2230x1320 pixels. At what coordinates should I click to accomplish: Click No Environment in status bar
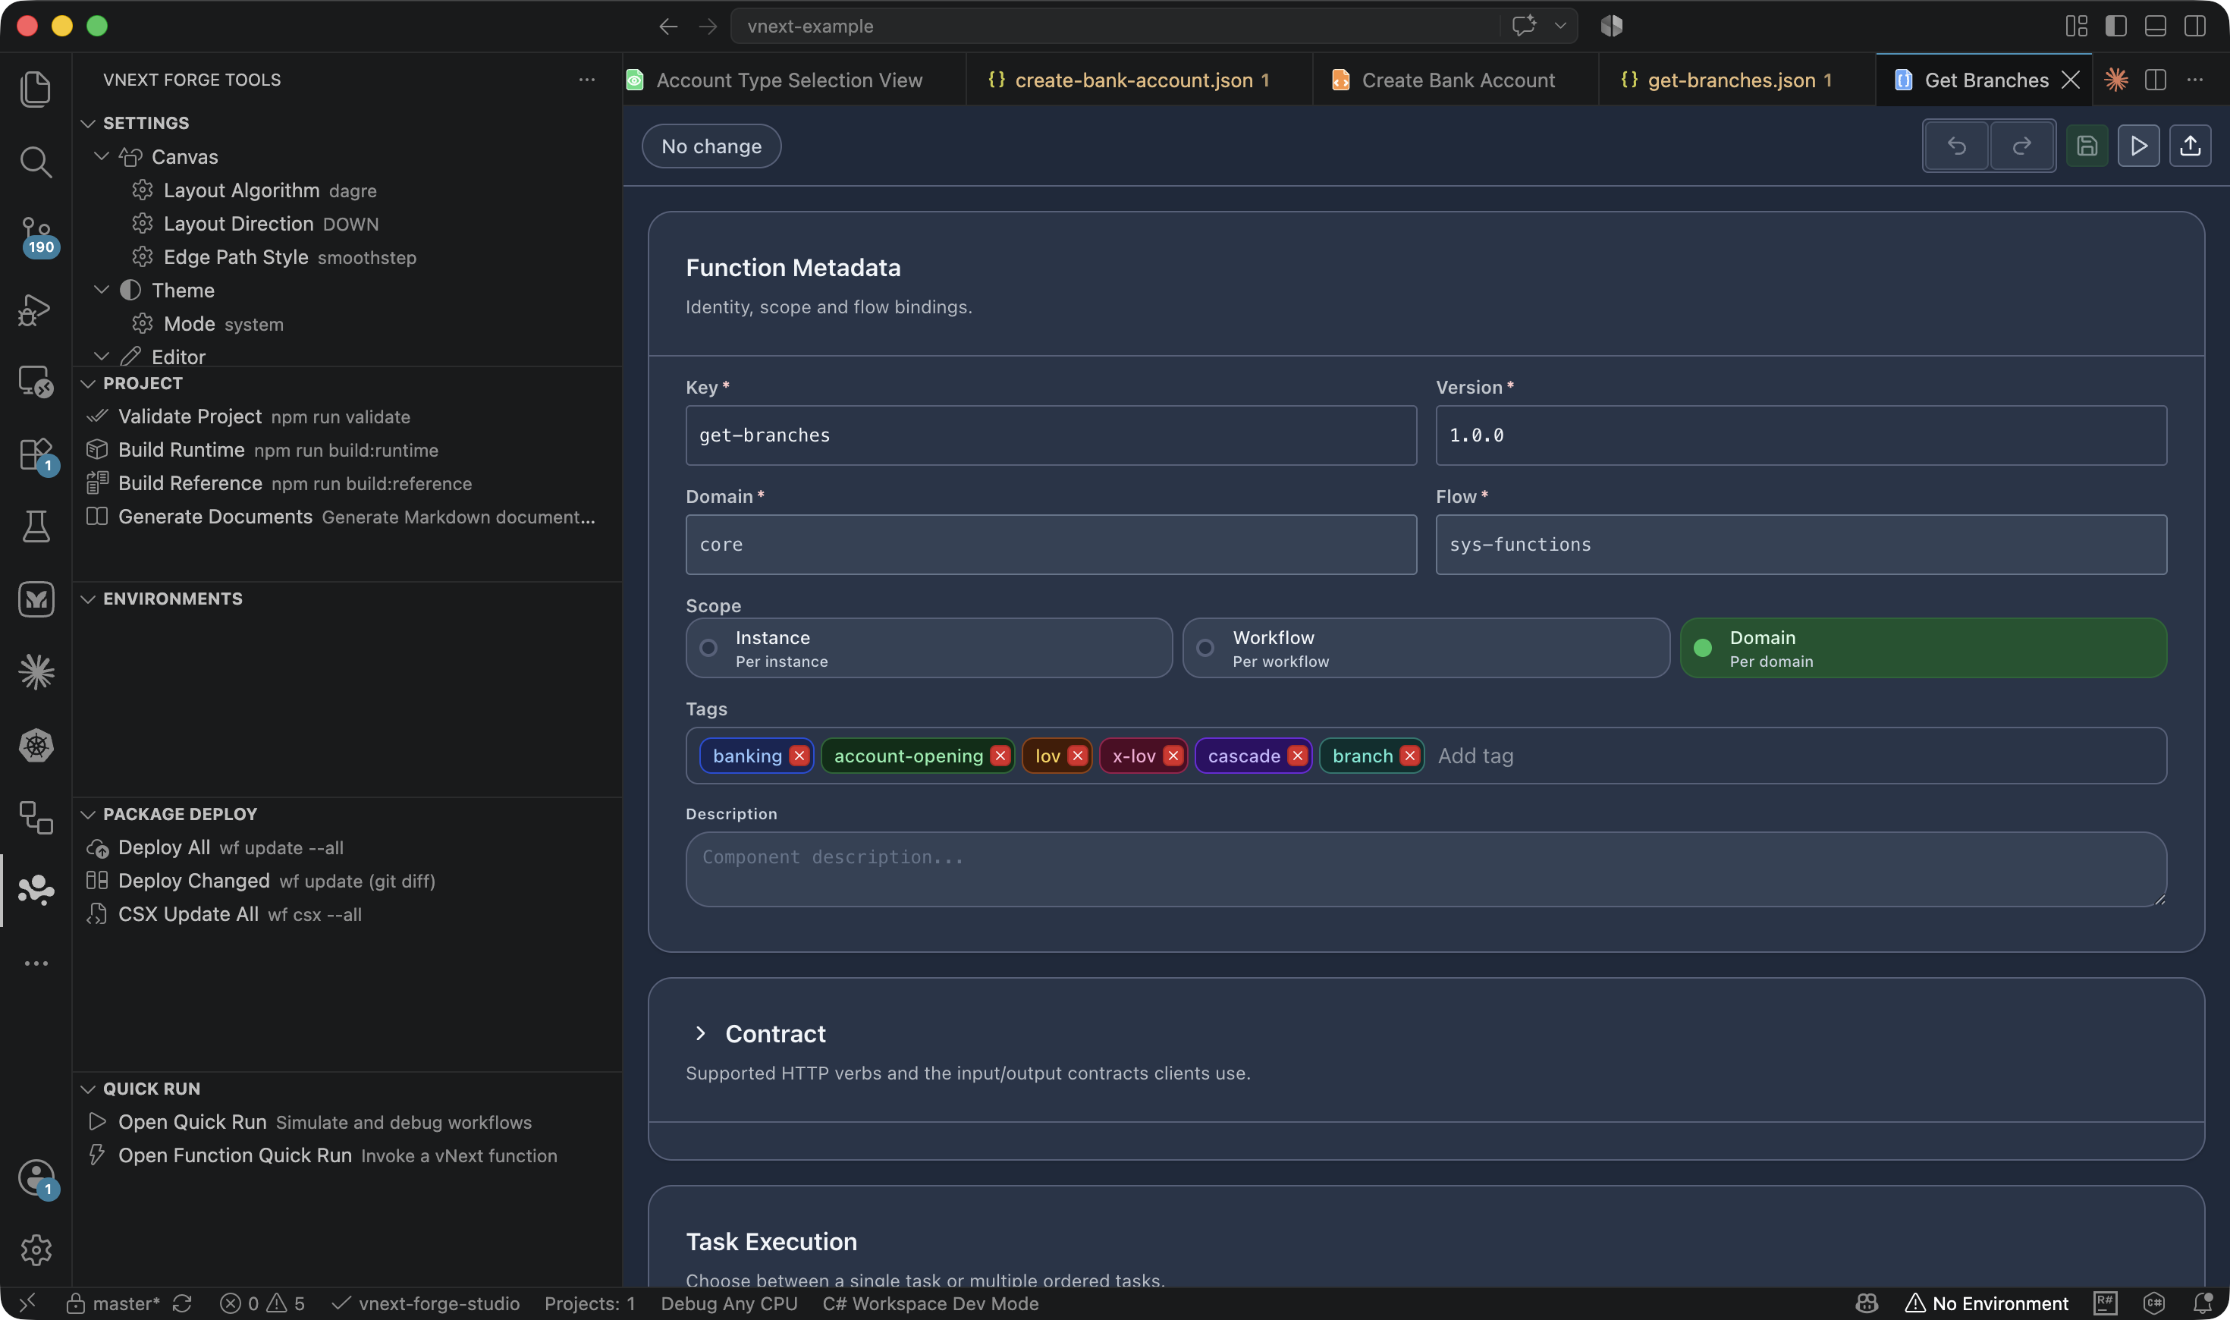coord(1987,1303)
